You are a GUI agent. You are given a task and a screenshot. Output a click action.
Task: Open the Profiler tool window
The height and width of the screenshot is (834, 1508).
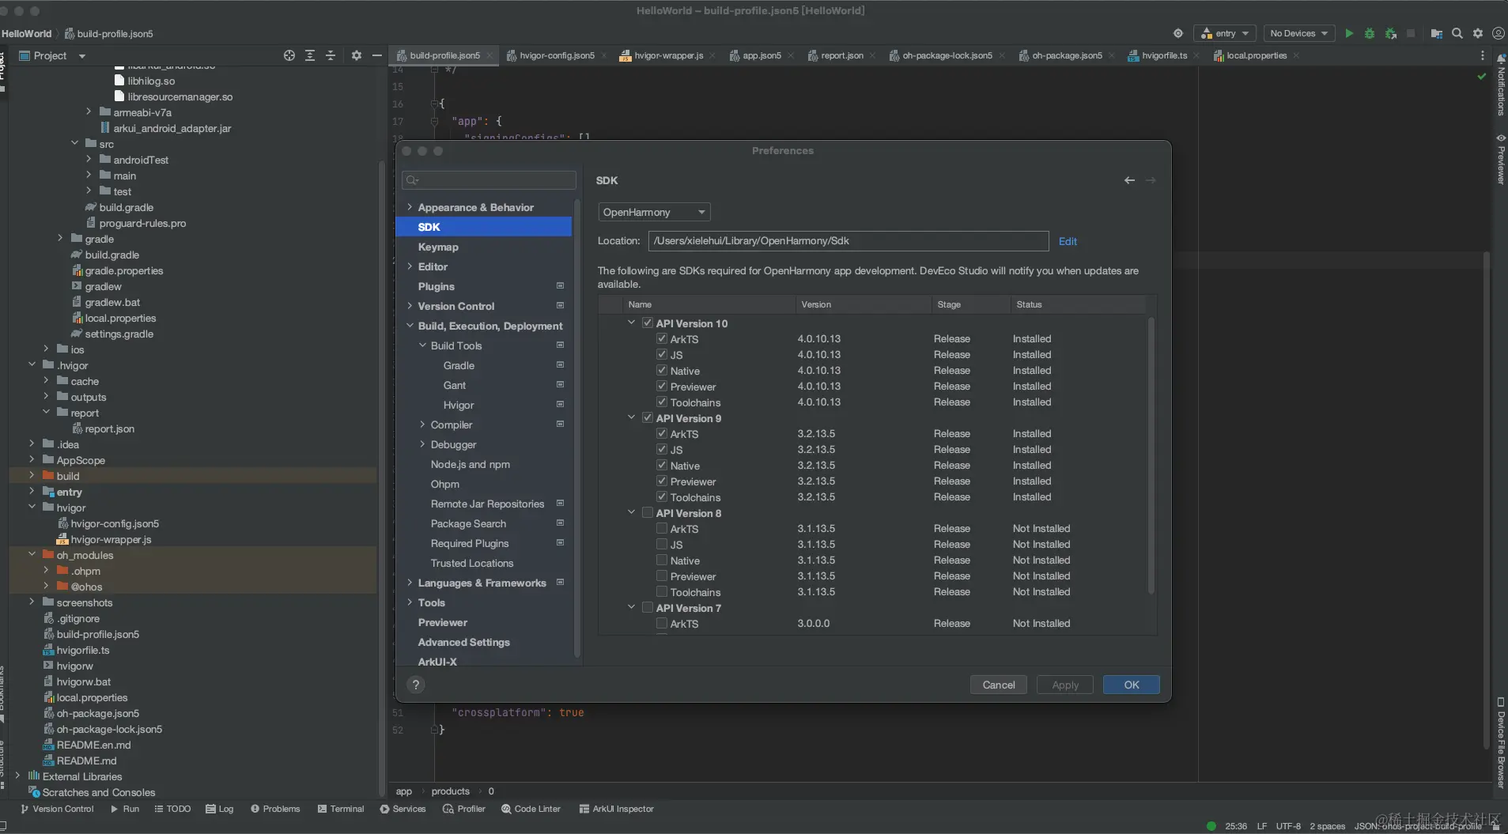[x=464, y=809]
